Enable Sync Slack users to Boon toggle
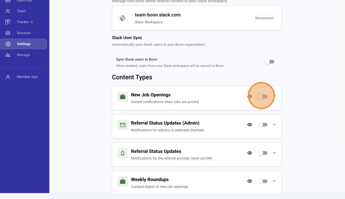 tap(269, 62)
